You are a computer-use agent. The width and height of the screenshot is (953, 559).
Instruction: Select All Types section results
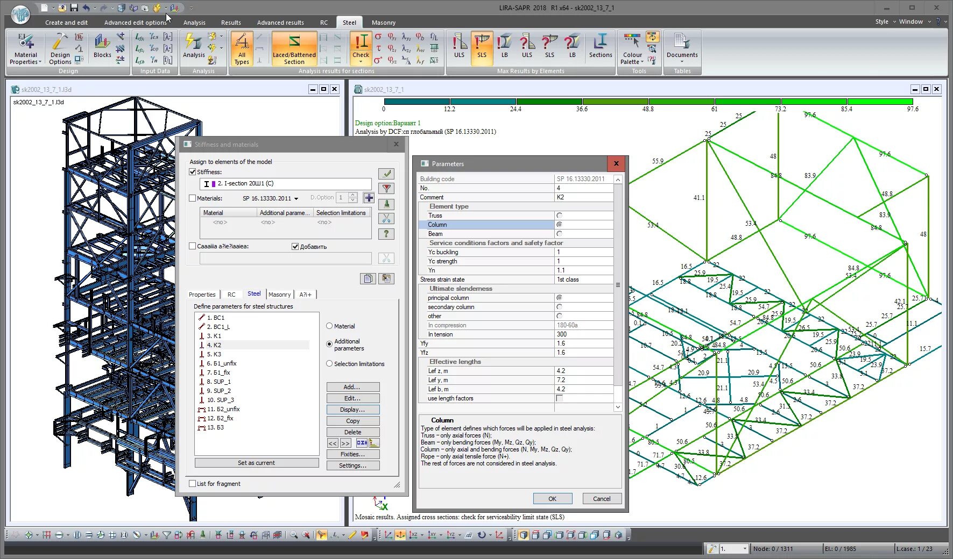click(242, 48)
